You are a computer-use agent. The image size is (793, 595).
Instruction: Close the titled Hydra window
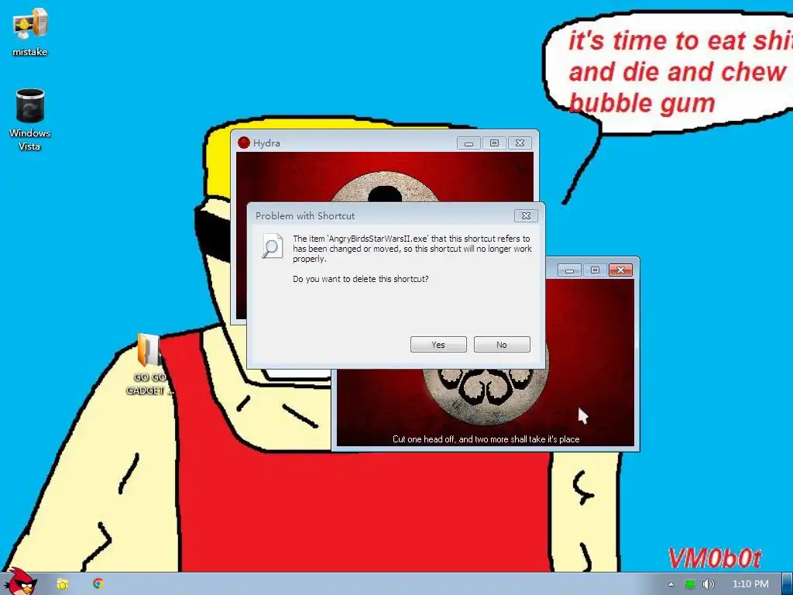[520, 143]
